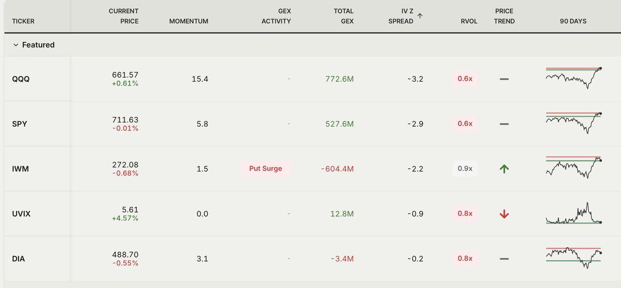This screenshot has height=288, width=621.
Task: Click SPY momentum value 5.8
Action: tap(202, 124)
